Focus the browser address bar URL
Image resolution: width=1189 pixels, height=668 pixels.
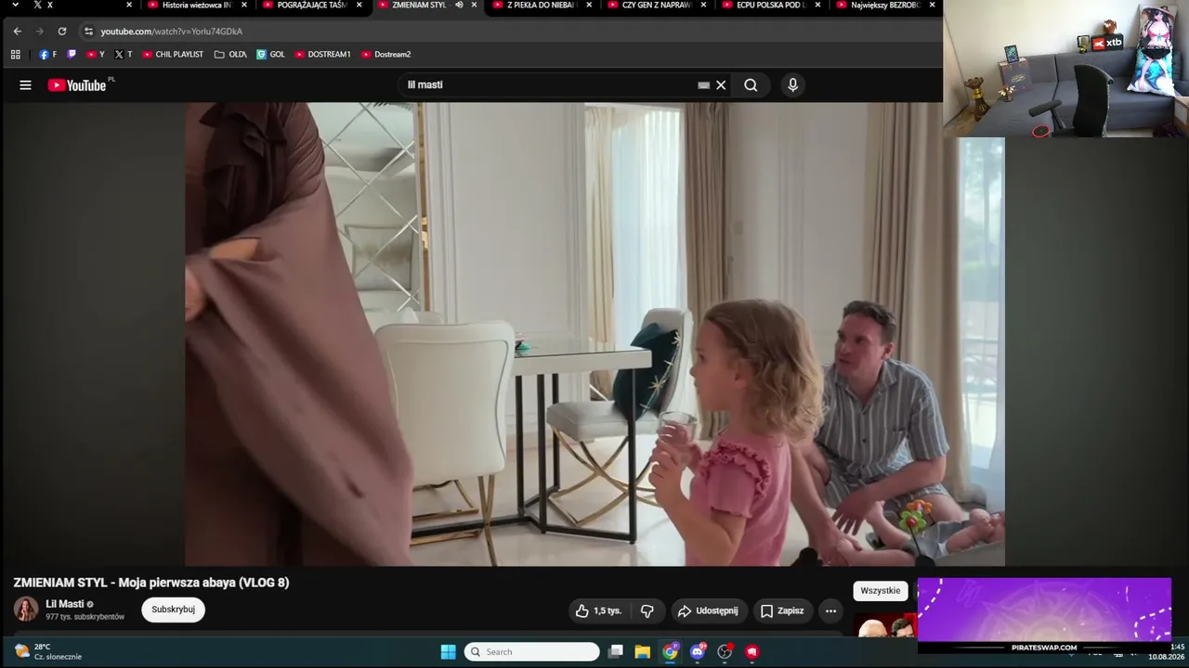pos(172,32)
